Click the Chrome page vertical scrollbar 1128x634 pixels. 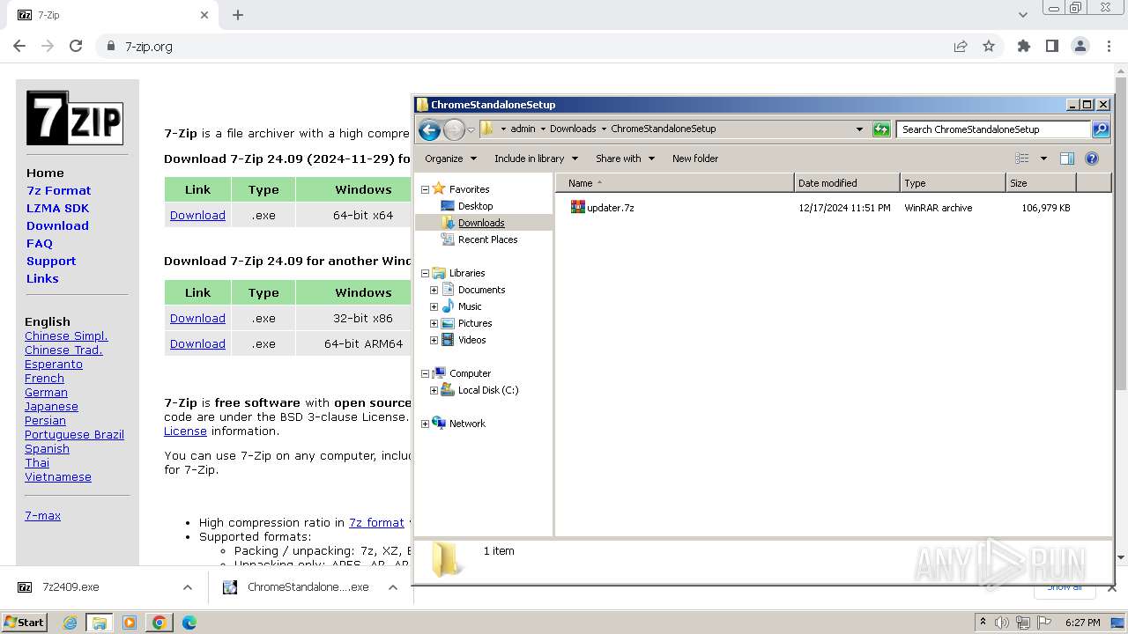[x=1121, y=233]
